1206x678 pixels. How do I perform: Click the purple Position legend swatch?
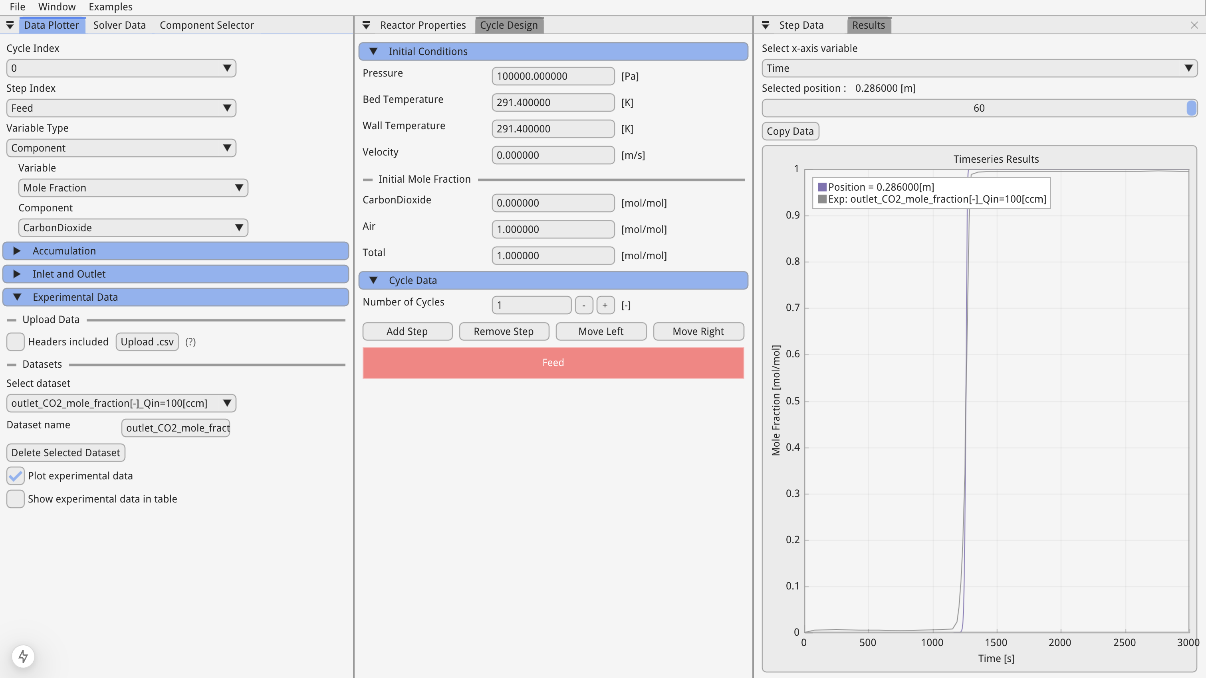click(x=821, y=187)
